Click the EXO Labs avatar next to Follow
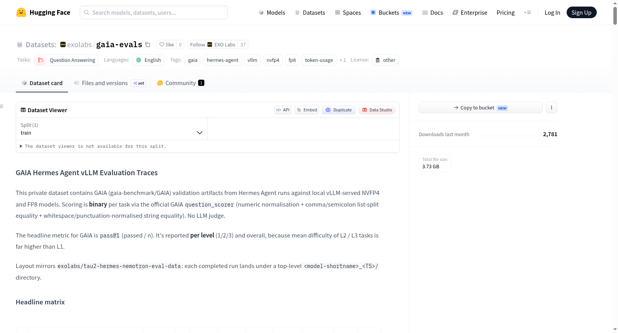618x333 pixels. (x=210, y=44)
